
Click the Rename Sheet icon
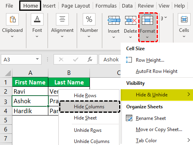pos(129,118)
